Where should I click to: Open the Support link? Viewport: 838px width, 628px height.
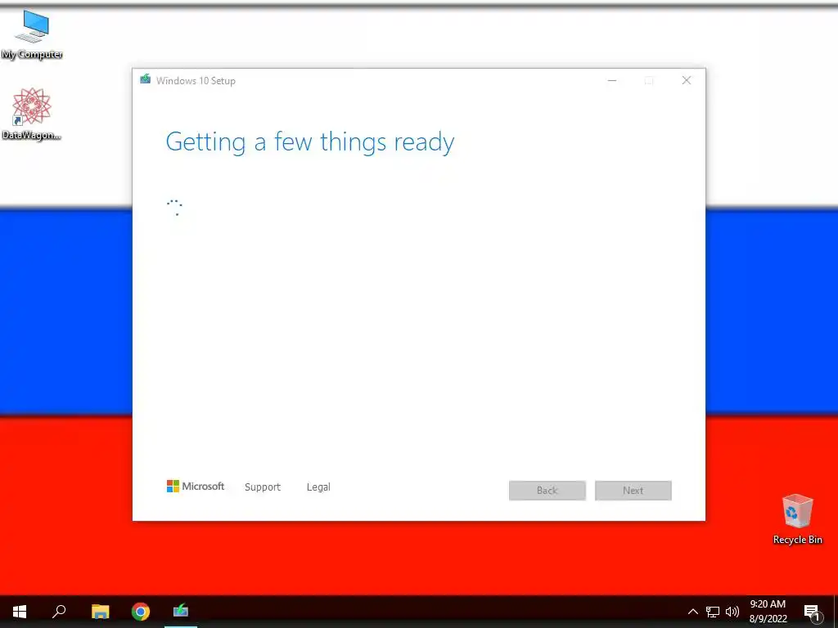click(263, 487)
